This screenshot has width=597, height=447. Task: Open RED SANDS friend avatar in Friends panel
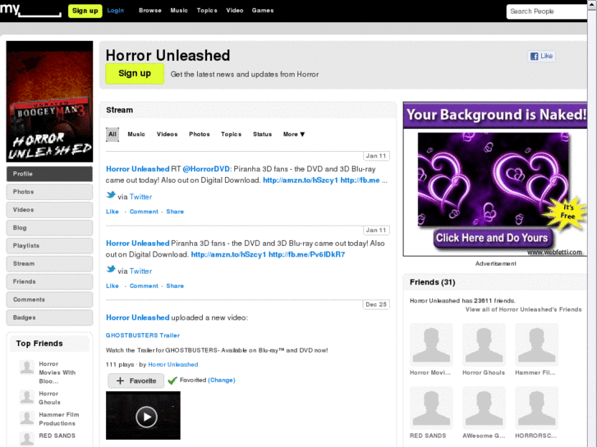pyautogui.click(x=431, y=408)
